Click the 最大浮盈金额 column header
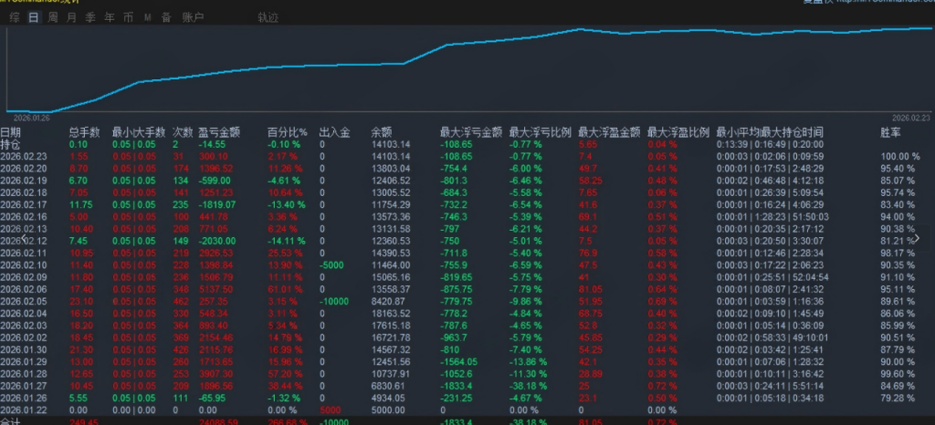This screenshot has width=935, height=425. coord(609,132)
